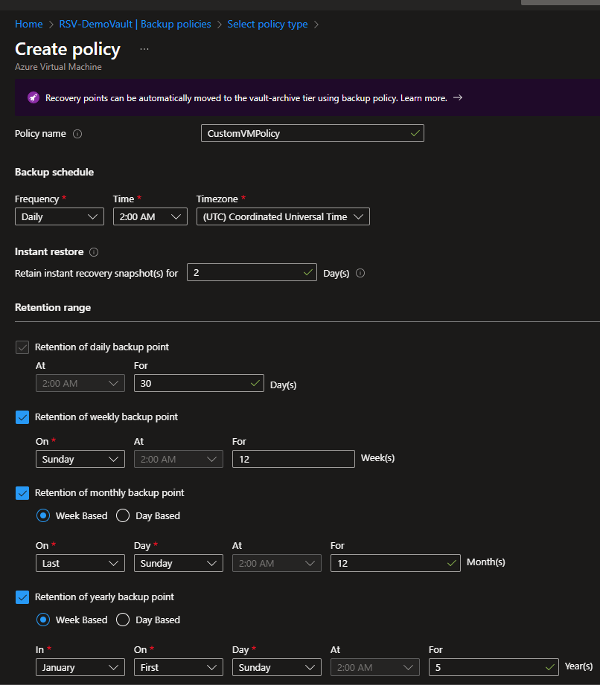Navigate to Select policy type breadcrumb

point(267,24)
